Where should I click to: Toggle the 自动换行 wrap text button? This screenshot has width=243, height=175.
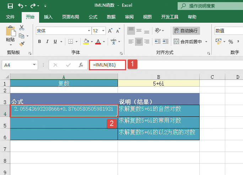point(186,31)
